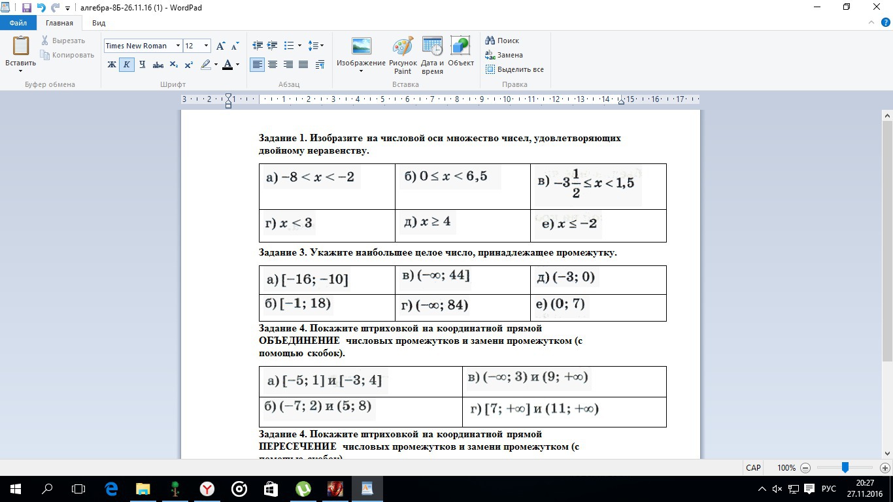Collapse the ribbon with the chevron
The width and height of the screenshot is (893, 502).
click(x=872, y=23)
